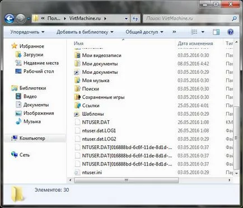Select Мои документы folder dated 08.05.2016
The height and width of the screenshot is (208, 243).
coord(100,64)
